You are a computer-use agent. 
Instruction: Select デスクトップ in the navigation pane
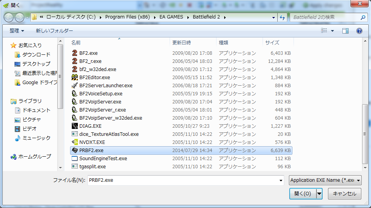click(x=36, y=64)
